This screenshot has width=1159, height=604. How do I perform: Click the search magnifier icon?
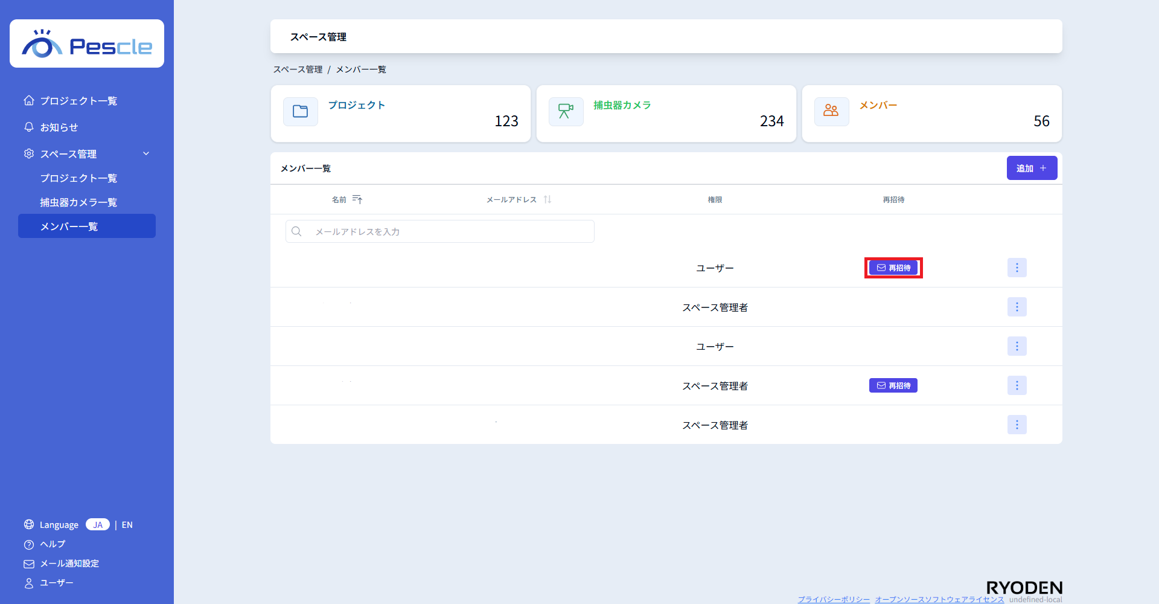tap(296, 231)
